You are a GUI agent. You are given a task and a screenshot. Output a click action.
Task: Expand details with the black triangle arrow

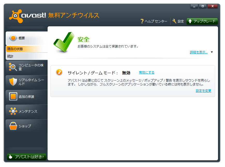tap(212, 52)
